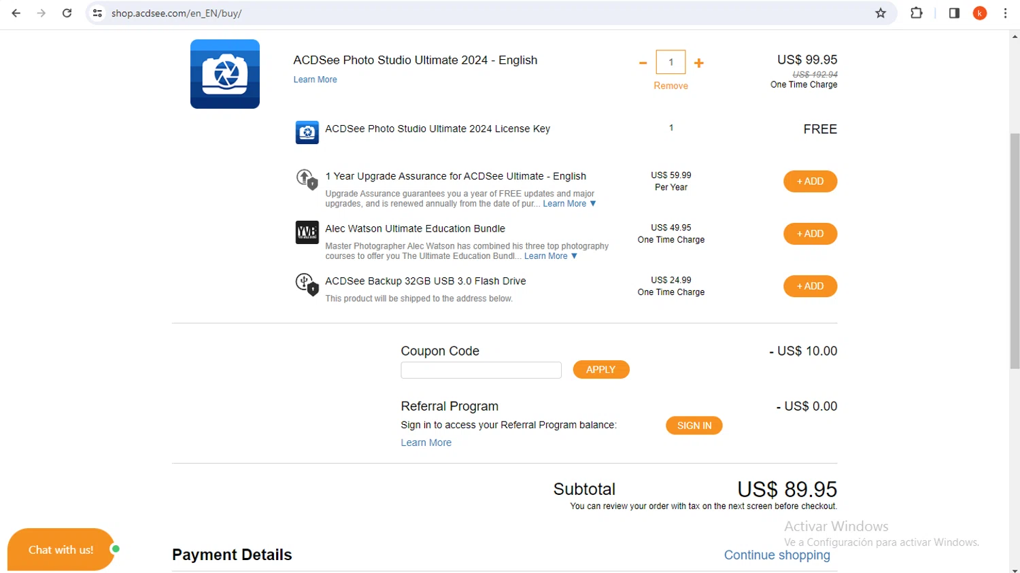
Task: Click the ACDSee Photo Studio product logo
Action: click(x=225, y=74)
